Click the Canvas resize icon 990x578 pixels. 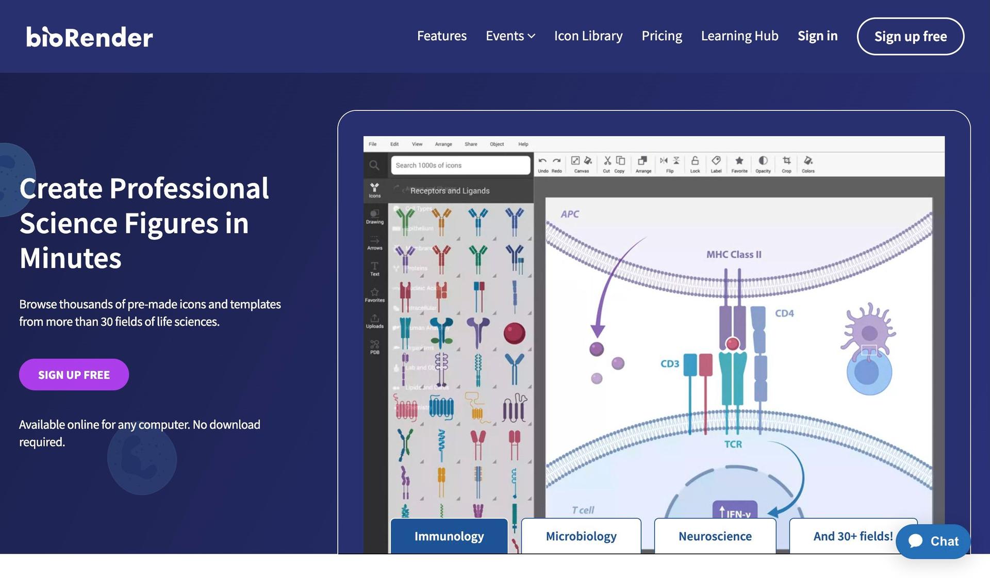pos(575,161)
